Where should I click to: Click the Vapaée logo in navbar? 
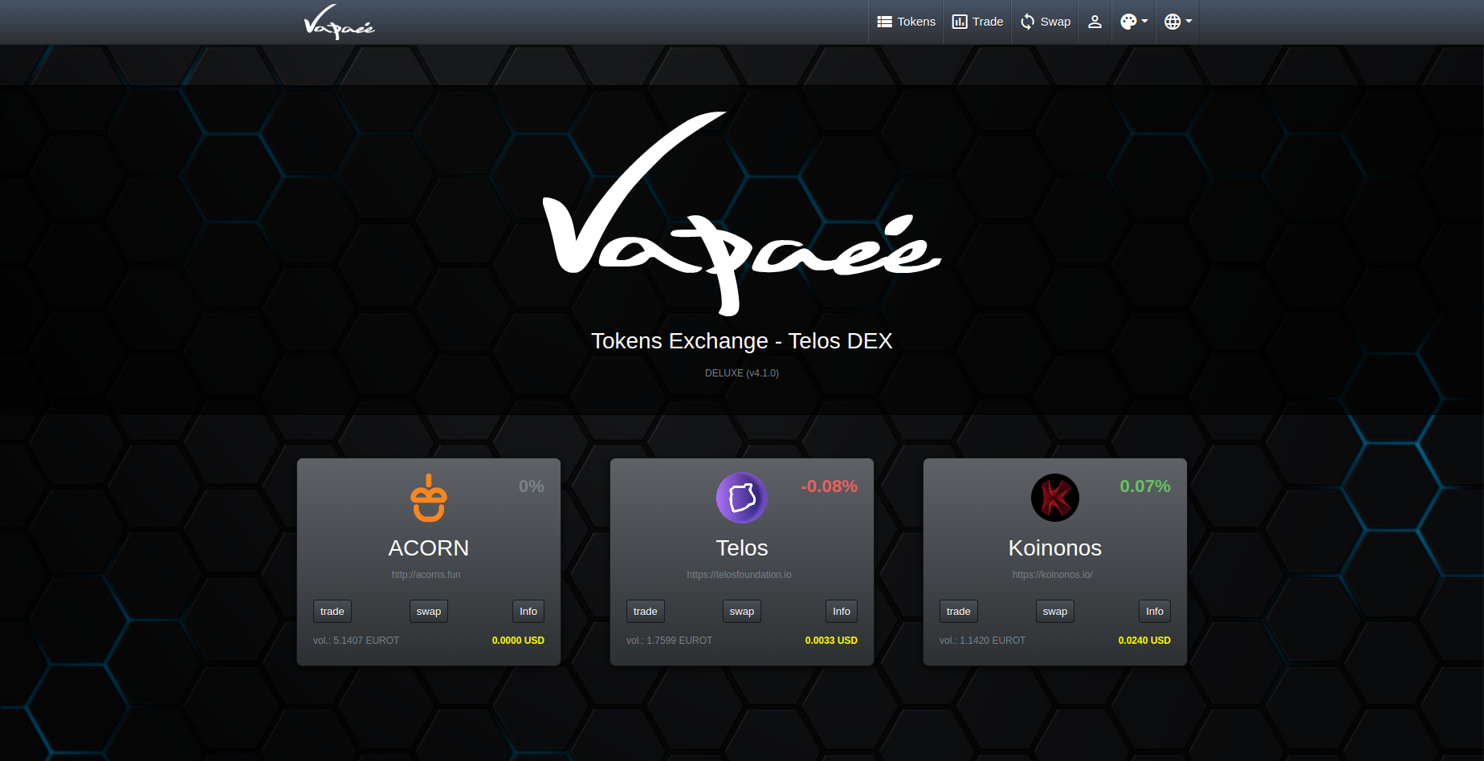pos(339,22)
